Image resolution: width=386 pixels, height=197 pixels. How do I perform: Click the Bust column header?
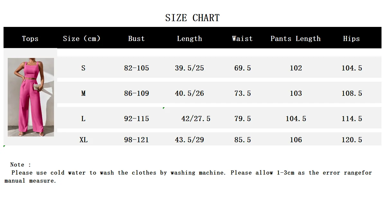click(x=136, y=39)
